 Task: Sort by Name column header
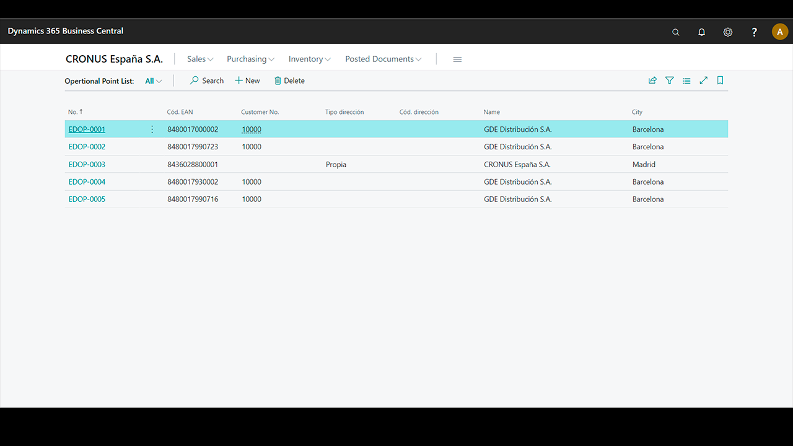pos(492,112)
